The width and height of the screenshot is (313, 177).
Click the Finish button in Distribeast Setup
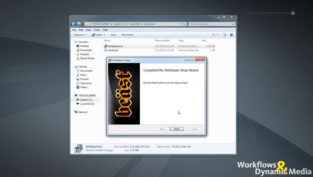[177, 129]
